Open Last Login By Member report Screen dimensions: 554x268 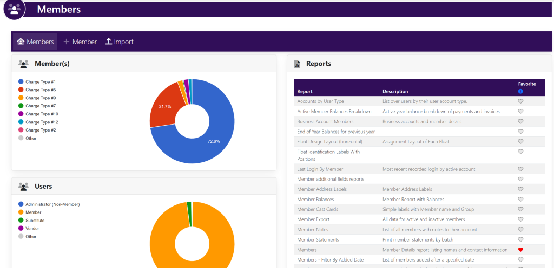pyautogui.click(x=320, y=169)
